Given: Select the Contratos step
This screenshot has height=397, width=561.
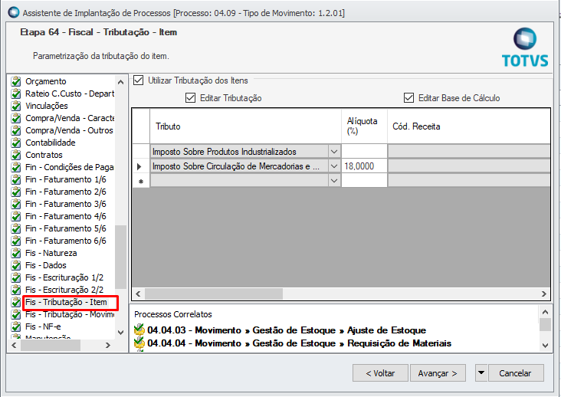Looking at the screenshot, I should pyautogui.click(x=44, y=155).
